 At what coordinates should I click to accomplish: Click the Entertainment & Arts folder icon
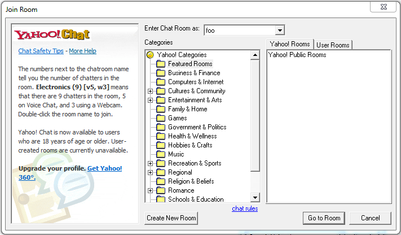[161, 100]
